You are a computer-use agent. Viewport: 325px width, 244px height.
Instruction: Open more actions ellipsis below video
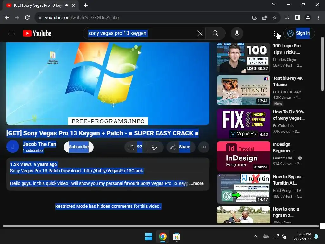click(203, 147)
